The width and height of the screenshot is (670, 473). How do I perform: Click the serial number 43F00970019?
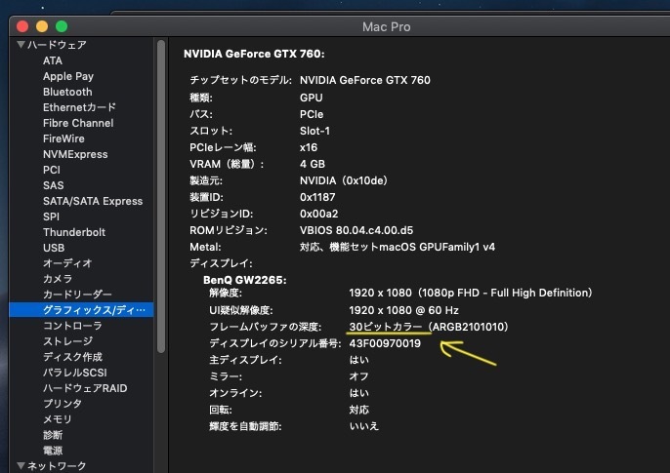point(385,343)
